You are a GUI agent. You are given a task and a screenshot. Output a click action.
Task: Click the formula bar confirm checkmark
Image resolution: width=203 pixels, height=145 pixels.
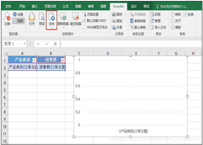[47, 44]
